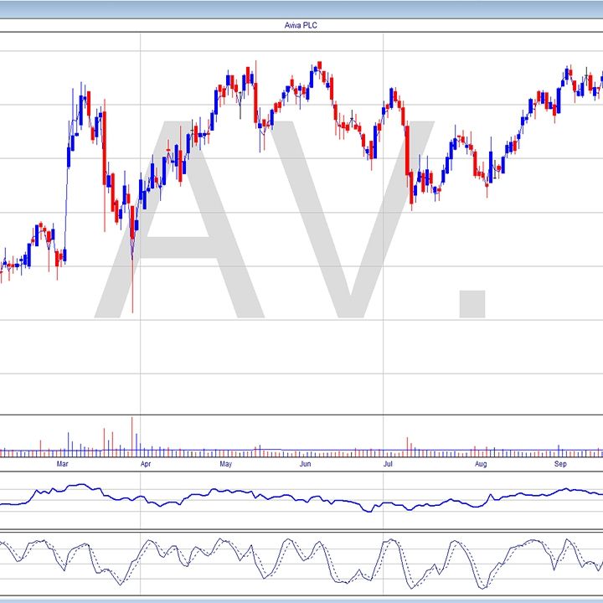603x603 pixels.
Task: Click the red volume spike in July
Action: point(407,444)
